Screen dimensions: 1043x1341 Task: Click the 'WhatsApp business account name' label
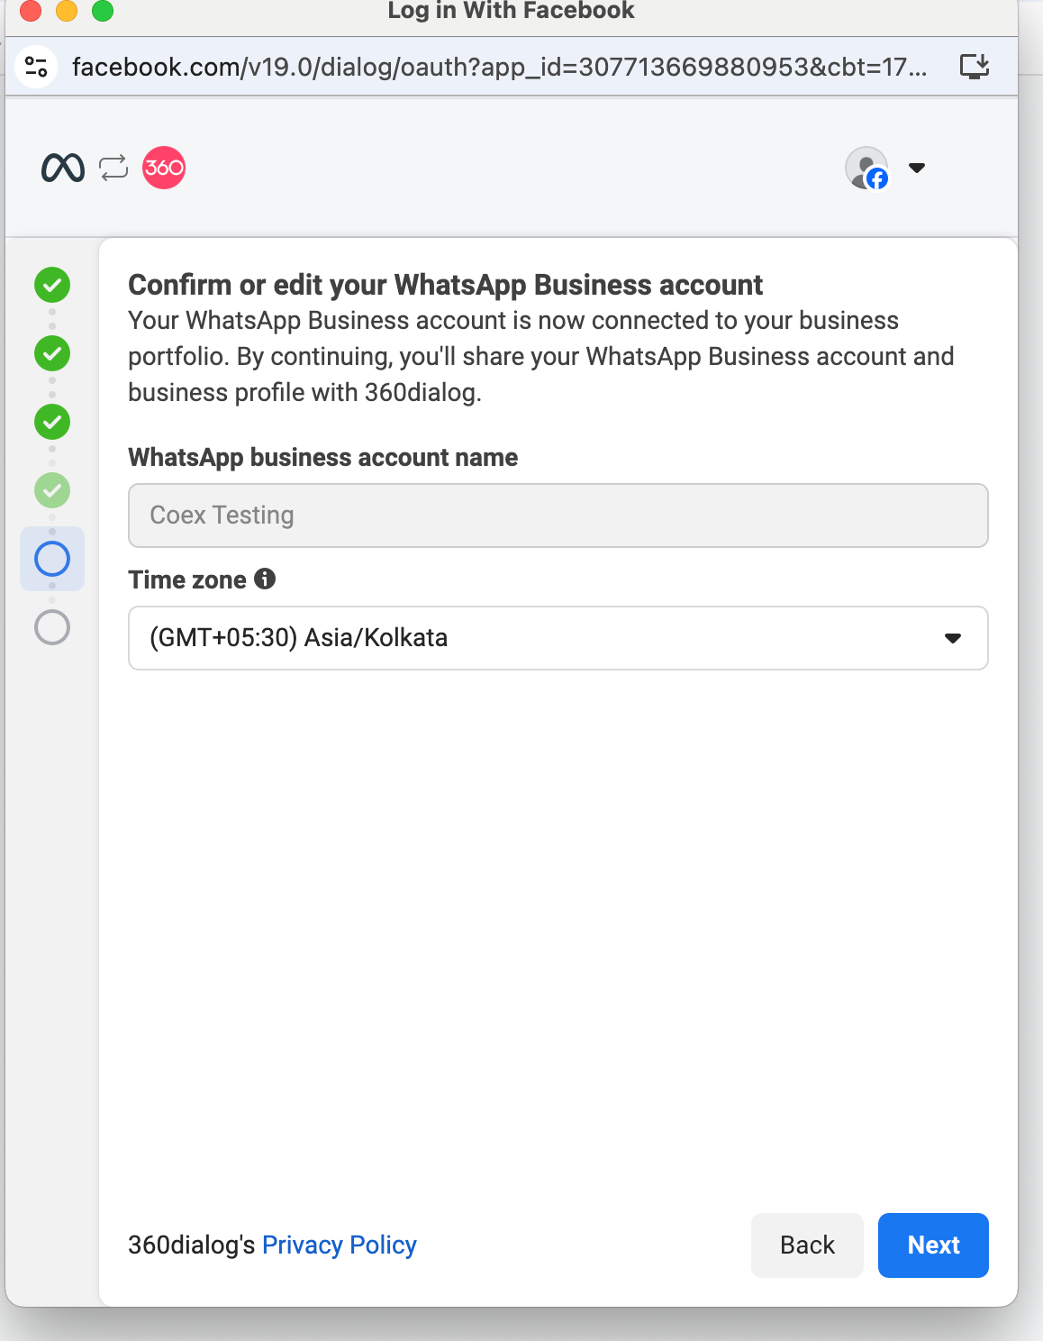pyautogui.click(x=322, y=458)
